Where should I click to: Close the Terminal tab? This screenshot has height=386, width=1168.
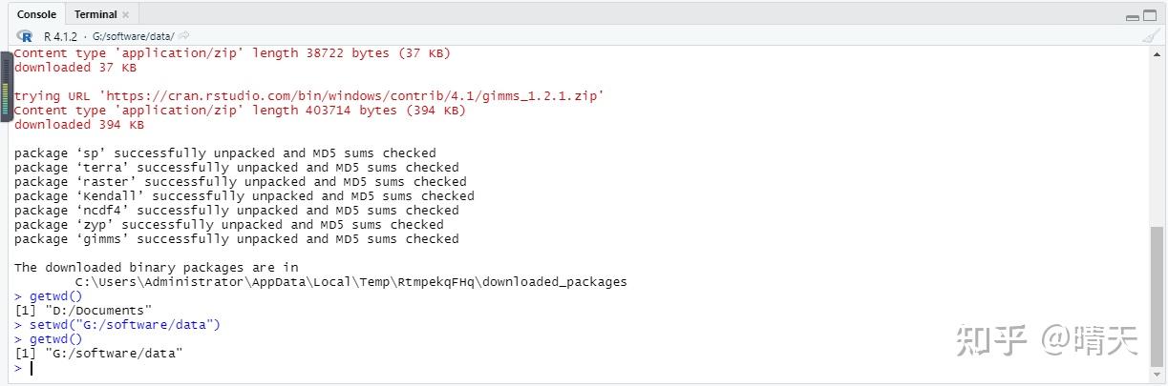[125, 15]
